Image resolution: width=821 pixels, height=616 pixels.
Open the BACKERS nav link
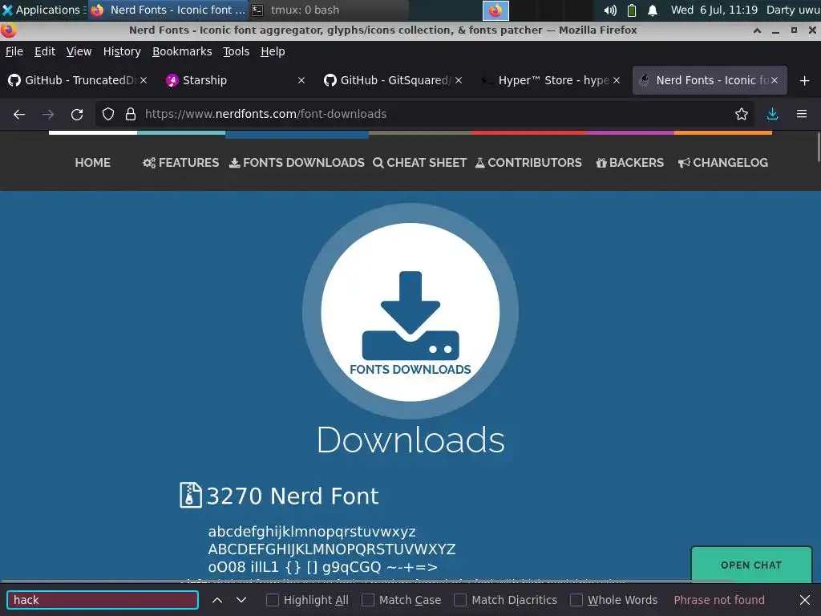(x=630, y=163)
